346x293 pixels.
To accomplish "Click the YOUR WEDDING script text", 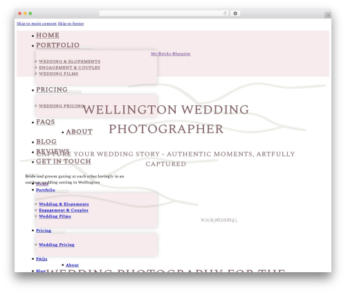I will tap(219, 220).
